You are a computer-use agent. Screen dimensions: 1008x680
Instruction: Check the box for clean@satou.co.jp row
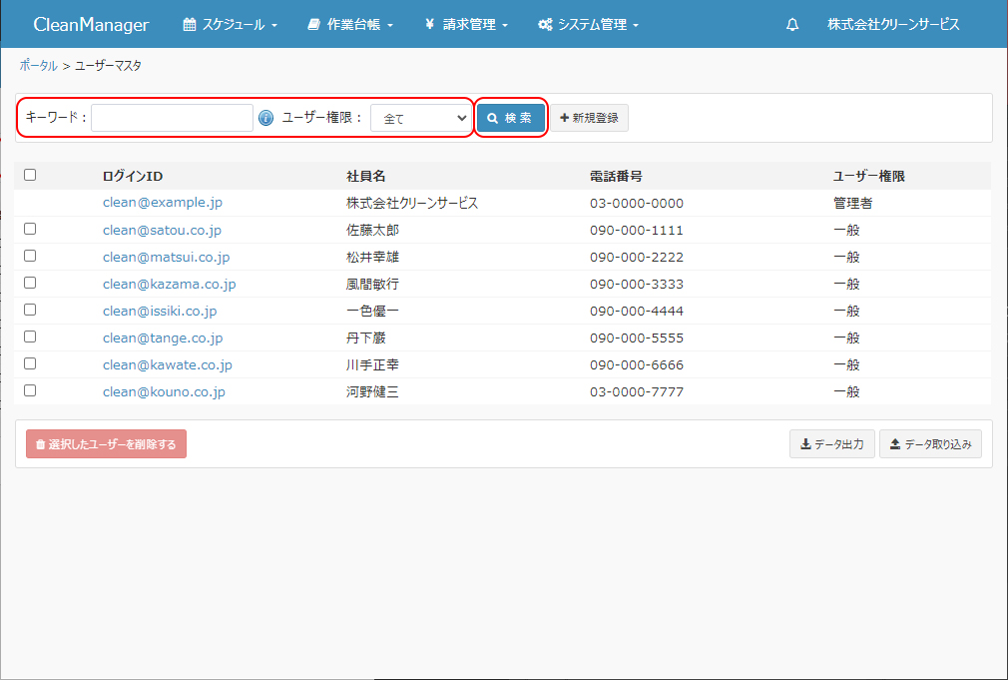(30, 229)
